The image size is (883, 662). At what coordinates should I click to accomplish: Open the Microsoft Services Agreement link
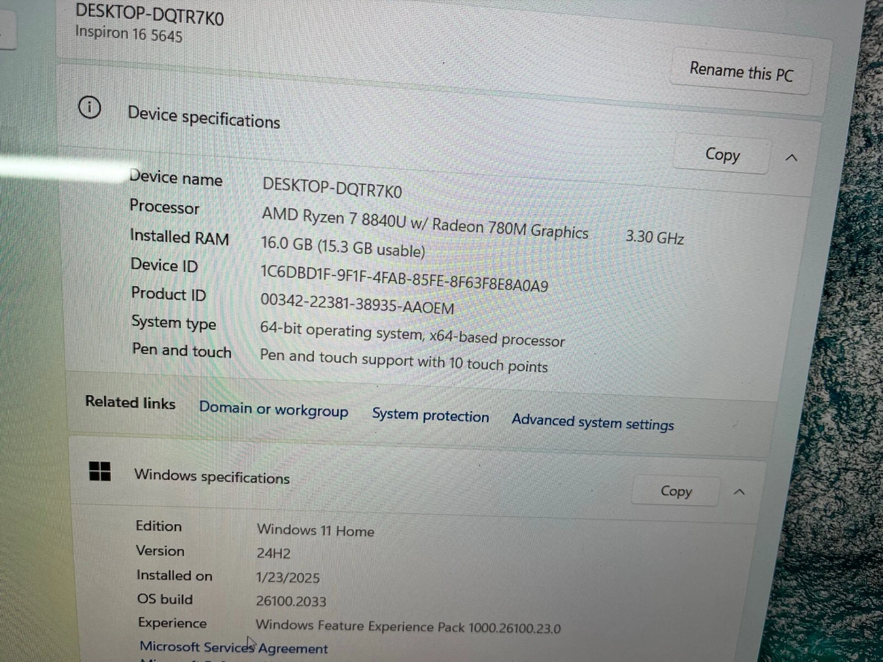[233, 647]
